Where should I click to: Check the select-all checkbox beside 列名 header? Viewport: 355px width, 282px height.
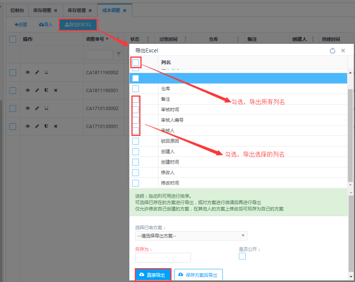pos(136,62)
